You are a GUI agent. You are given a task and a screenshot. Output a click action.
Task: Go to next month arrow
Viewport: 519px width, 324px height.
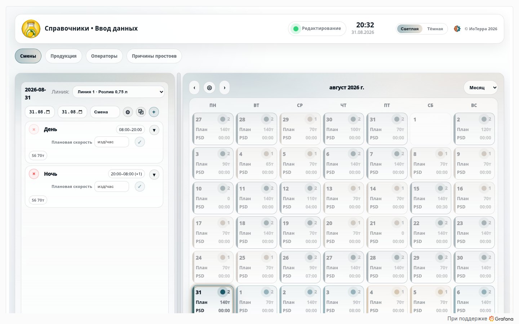225,87
